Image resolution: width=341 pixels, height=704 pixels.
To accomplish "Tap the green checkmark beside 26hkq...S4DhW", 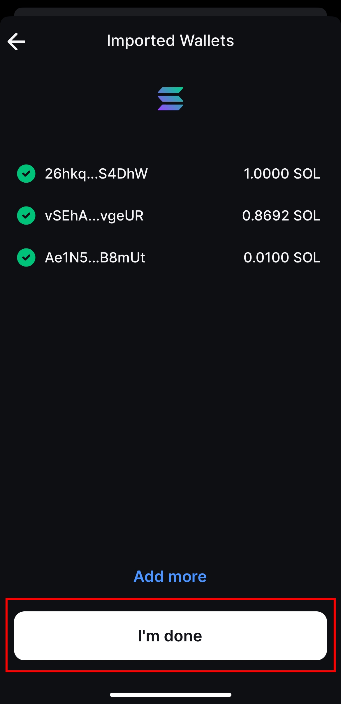I will point(26,174).
